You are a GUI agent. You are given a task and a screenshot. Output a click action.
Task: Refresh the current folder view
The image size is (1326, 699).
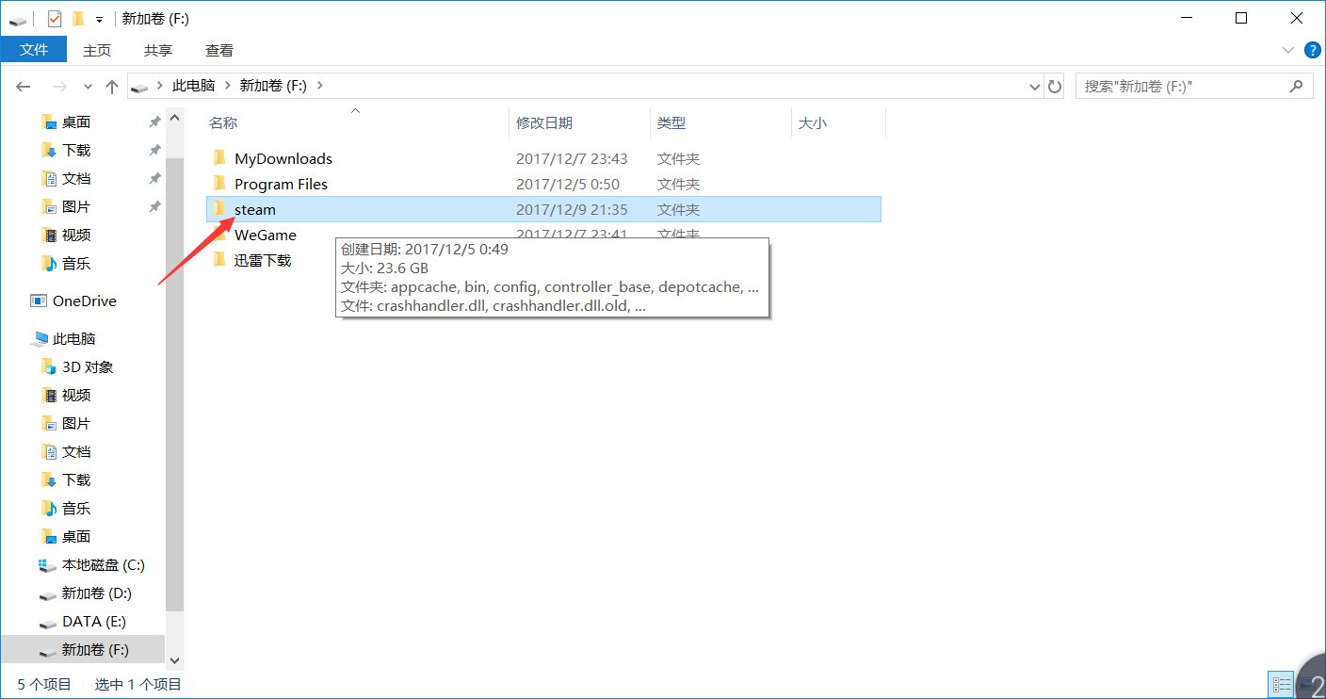[x=1055, y=86]
